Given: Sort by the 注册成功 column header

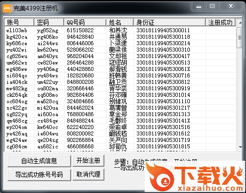Looking at the screenshot, I should (x=221, y=22).
